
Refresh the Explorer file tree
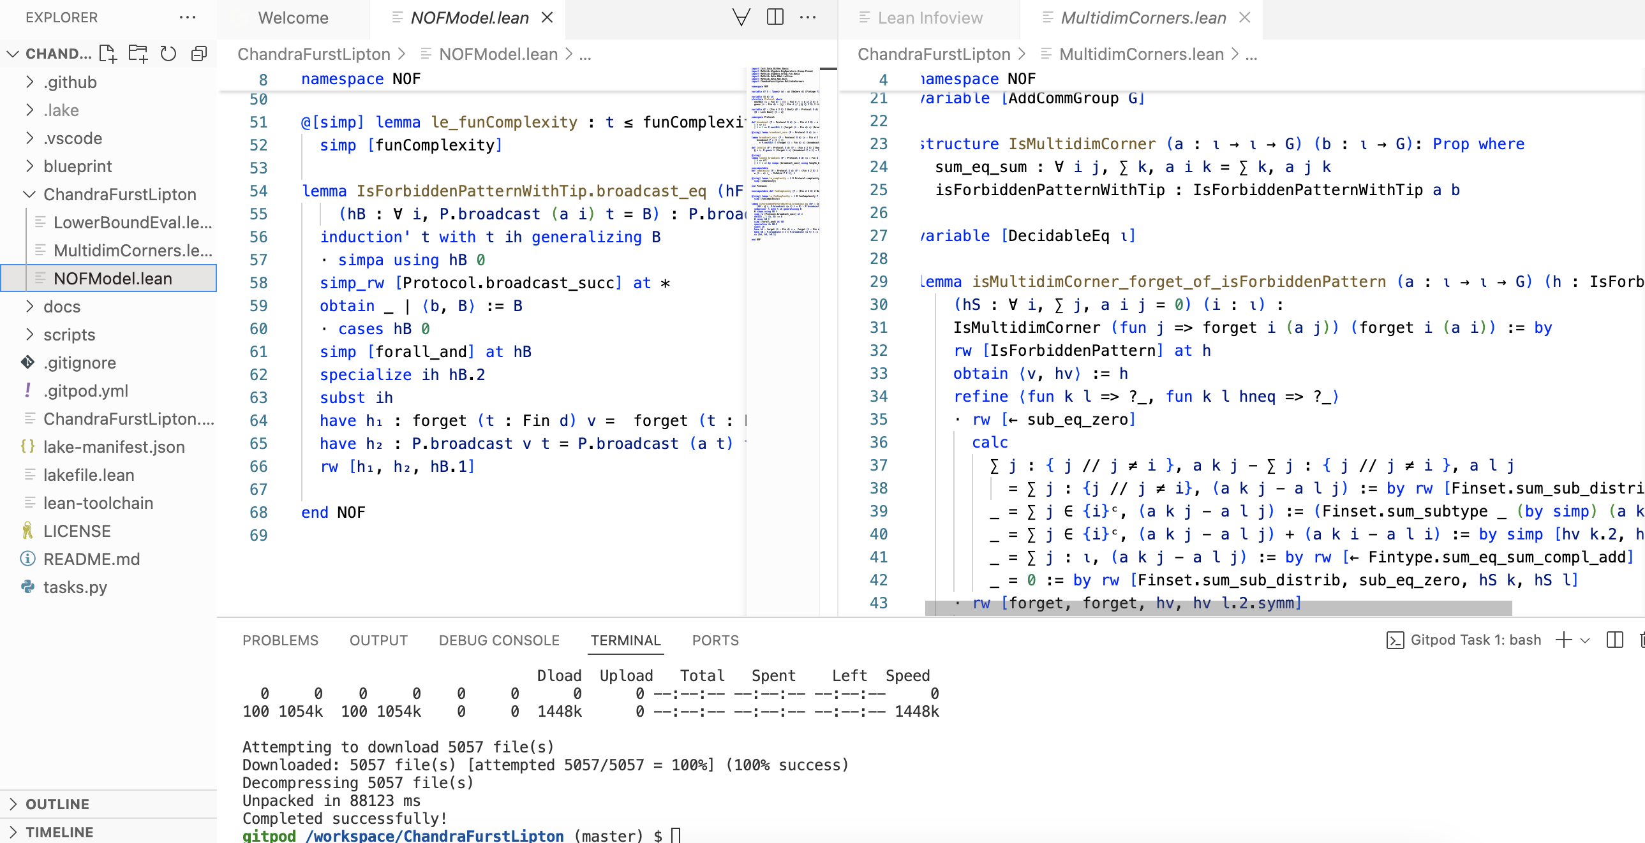point(168,54)
